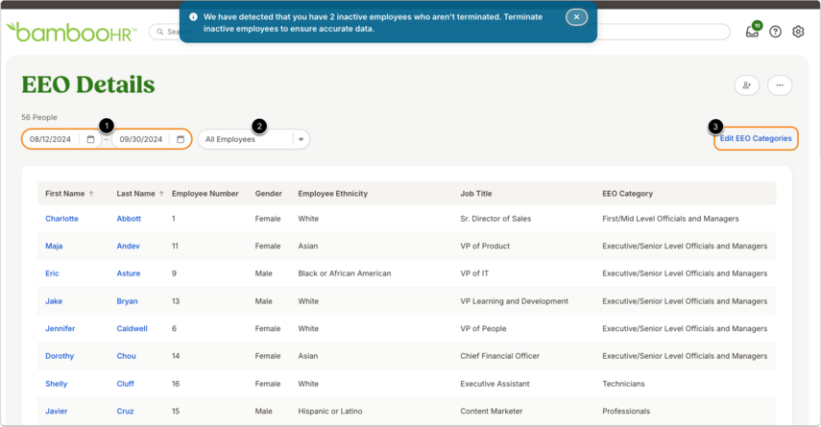This screenshot has width=821, height=427.
Task: Click last name Asture link
Action: [129, 273]
